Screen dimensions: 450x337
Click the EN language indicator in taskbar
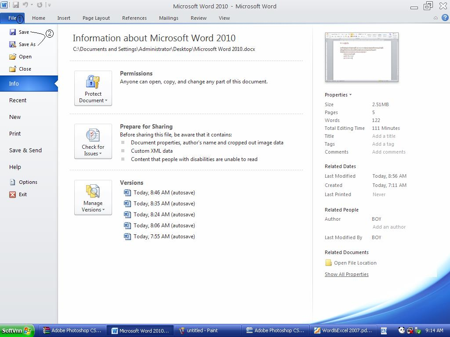click(384, 331)
